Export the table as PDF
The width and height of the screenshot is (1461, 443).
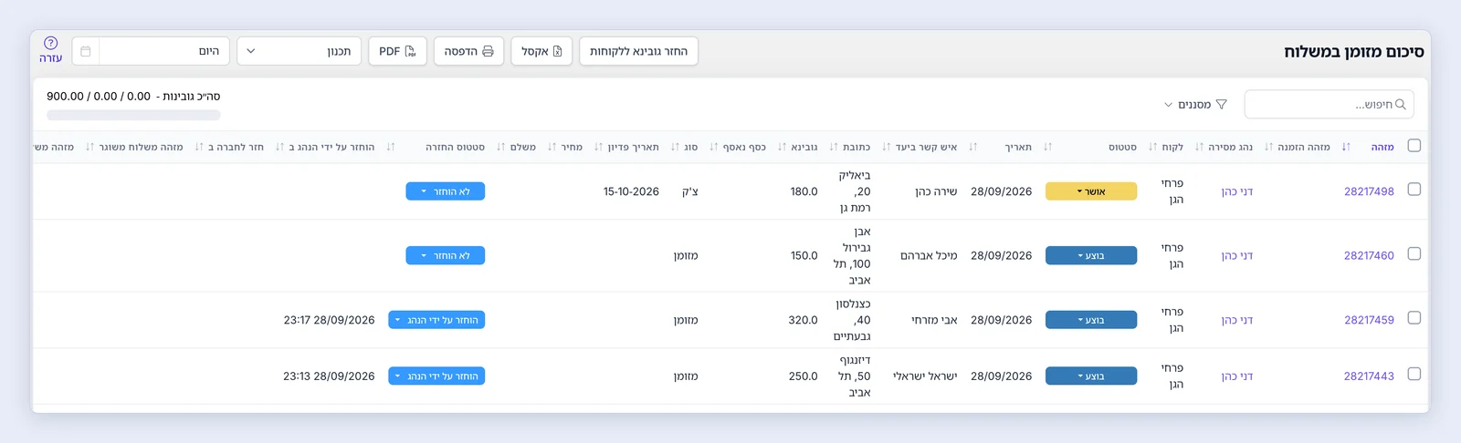click(x=397, y=51)
